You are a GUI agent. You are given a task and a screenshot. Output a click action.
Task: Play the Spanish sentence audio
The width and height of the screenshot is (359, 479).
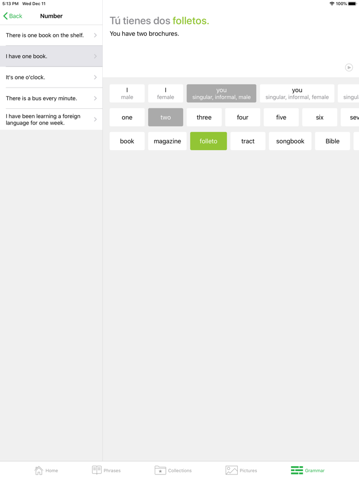pyautogui.click(x=348, y=68)
